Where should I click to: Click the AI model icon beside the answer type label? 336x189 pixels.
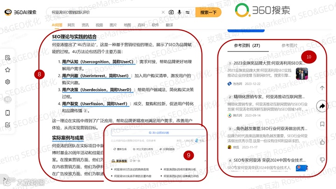tap(197, 141)
